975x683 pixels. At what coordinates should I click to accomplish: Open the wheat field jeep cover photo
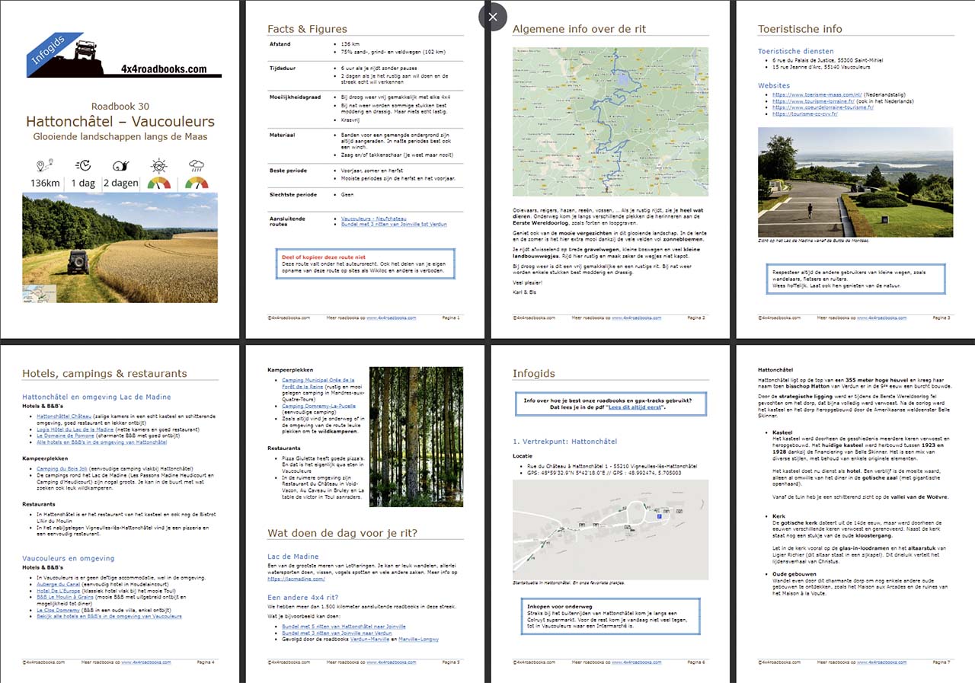coord(120,247)
